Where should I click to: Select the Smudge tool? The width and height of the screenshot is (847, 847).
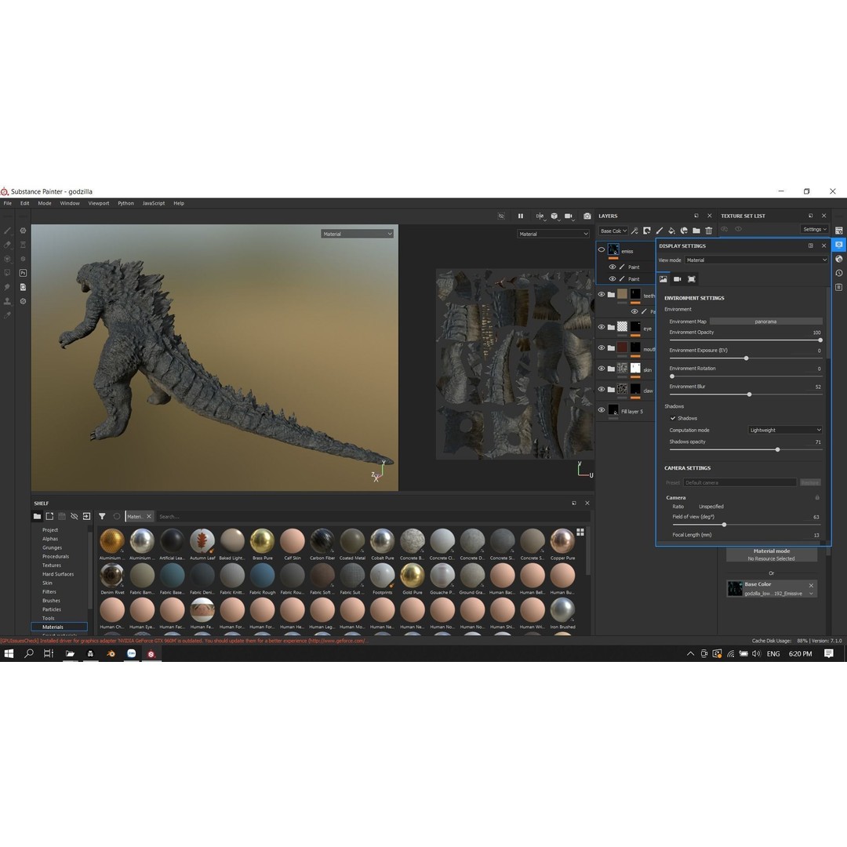[8, 287]
